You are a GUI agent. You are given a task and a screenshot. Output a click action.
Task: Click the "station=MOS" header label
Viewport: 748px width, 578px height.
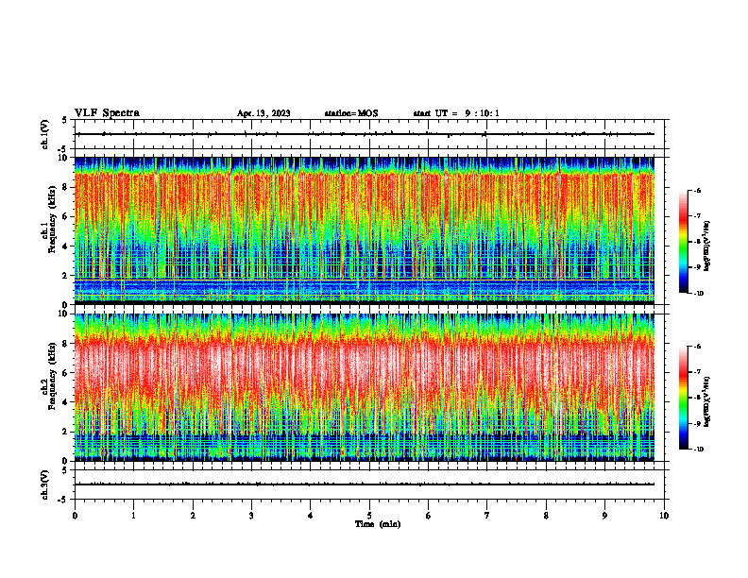point(351,113)
